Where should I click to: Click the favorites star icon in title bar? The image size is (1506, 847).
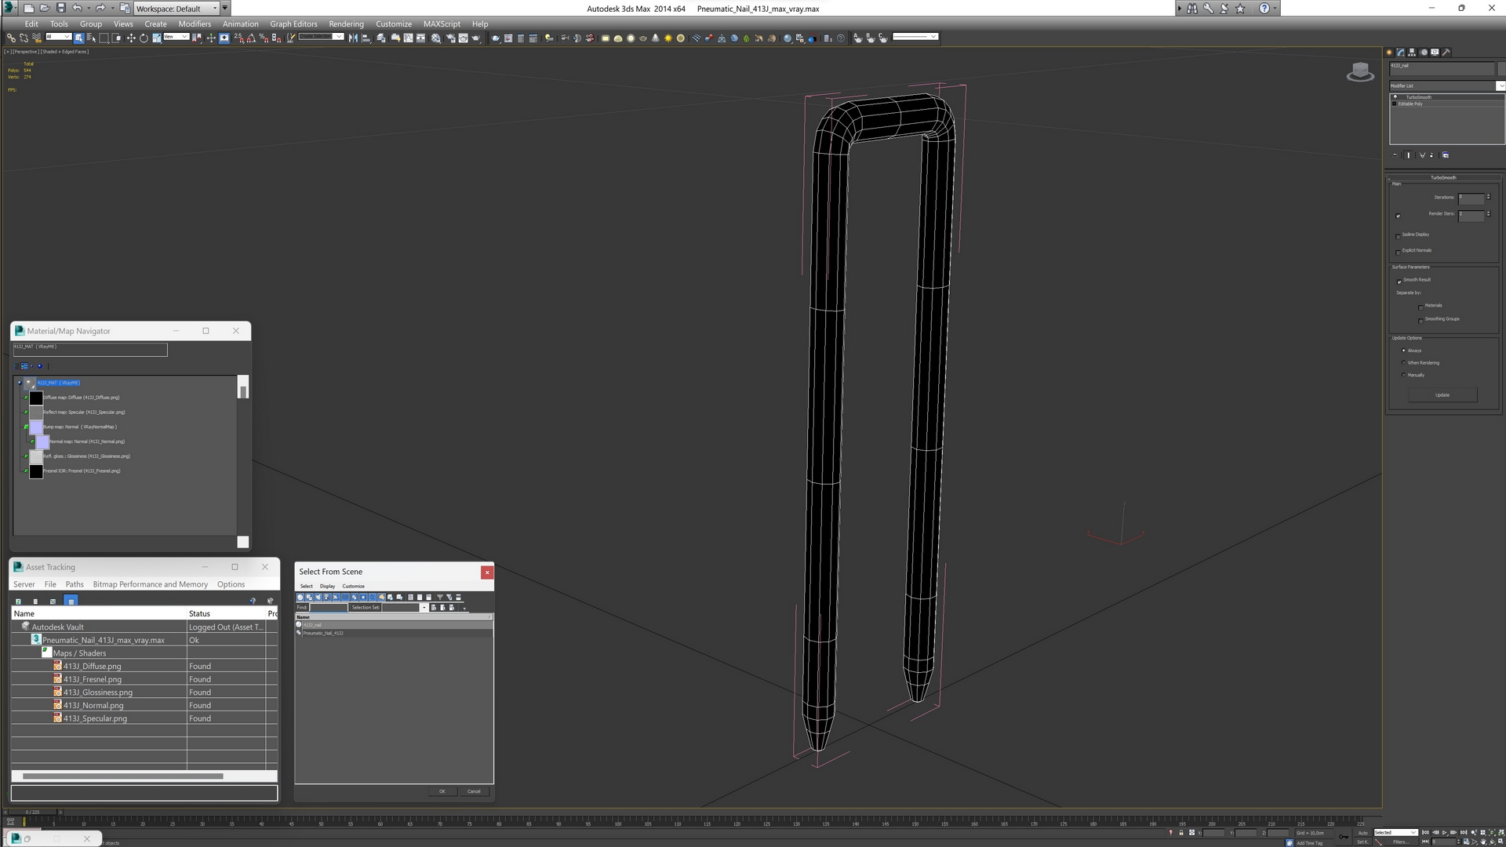pyautogui.click(x=1240, y=8)
